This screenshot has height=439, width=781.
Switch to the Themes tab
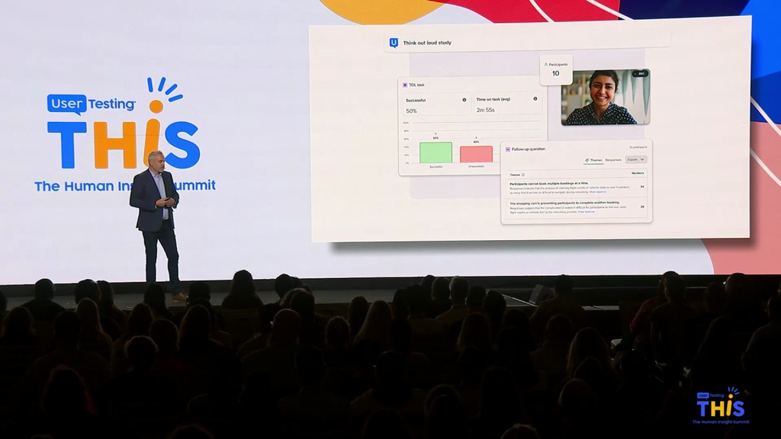tap(593, 160)
